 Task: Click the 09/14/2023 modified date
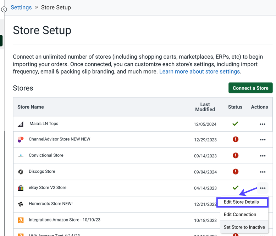205,156
